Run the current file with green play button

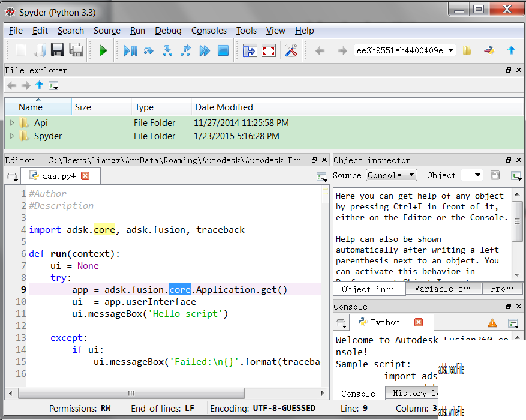[x=103, y=51]
